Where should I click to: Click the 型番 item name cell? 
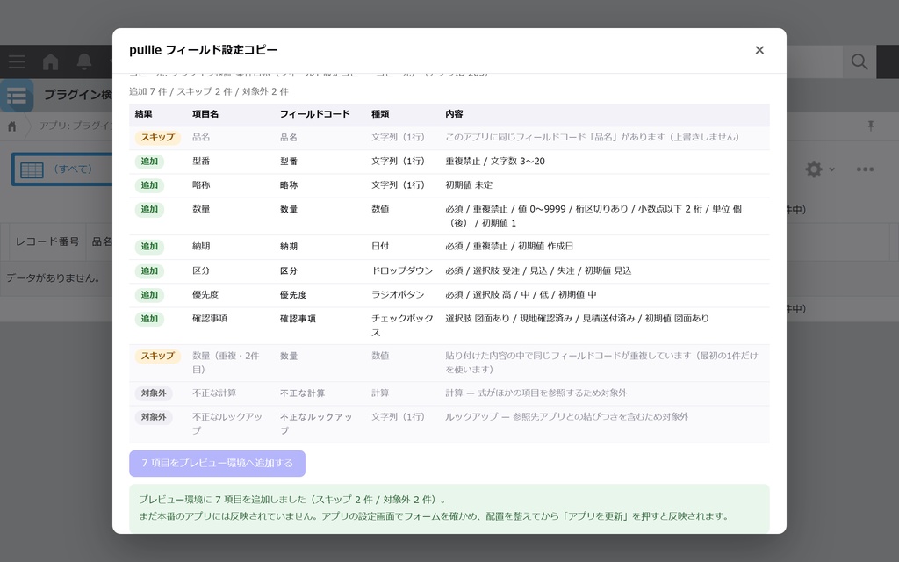pyautogui.click(x=201, y=162)
